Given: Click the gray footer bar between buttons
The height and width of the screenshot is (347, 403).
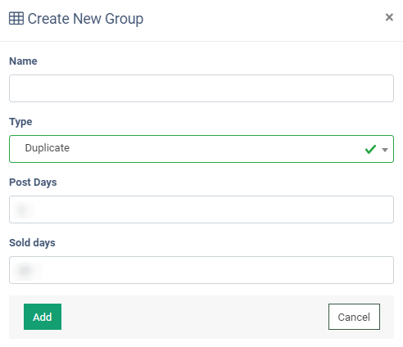Looking at the screenshot, I should (195, 317).
